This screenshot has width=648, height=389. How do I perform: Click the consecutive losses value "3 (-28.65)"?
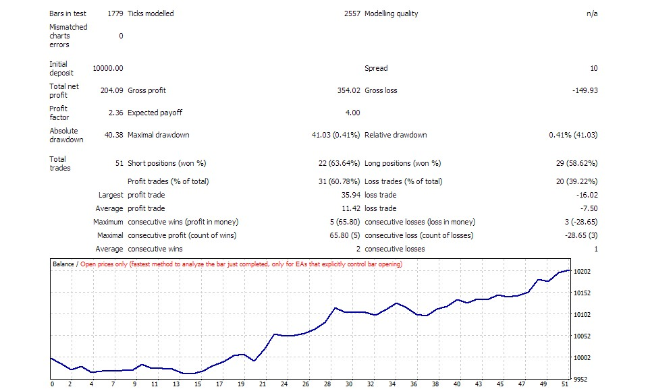coord(581,222)
